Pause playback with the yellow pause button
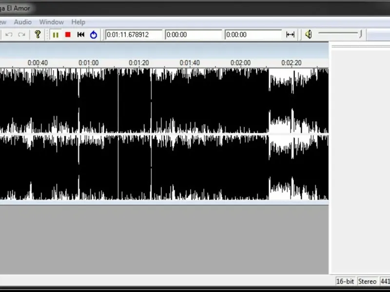Image resolution: width=390 pixels, height=292 pixels. [56, 35]
